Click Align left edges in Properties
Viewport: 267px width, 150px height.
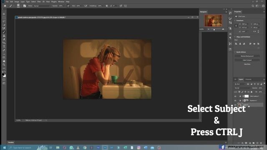[236, 44]
